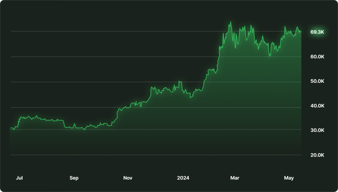Select the Sep month marker on the x-axis

(74, 178)
